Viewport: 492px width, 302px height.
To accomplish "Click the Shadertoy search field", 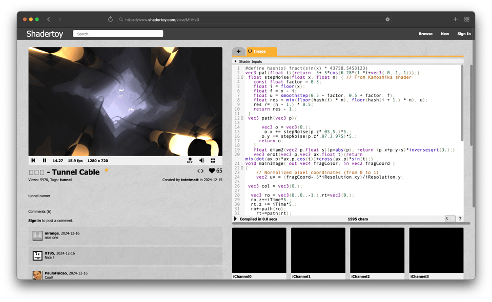I will (x=118, y=34).
